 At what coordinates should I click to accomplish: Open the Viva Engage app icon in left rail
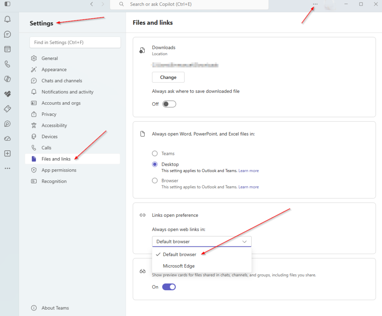pyautogui.click(x=7, y=124)
